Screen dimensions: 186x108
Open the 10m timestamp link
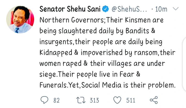point(161,9)
